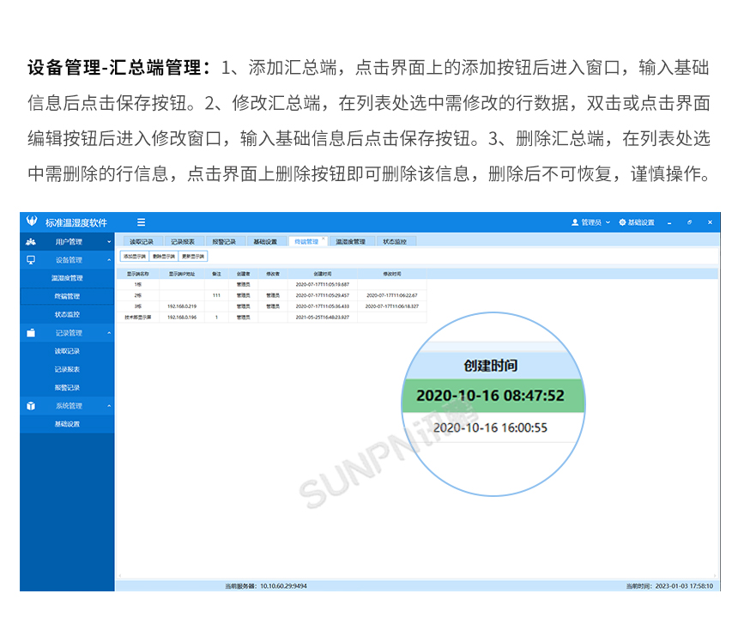
Task: Expand the 用户管理 sidebar section
Action: (x=108, y=241)
